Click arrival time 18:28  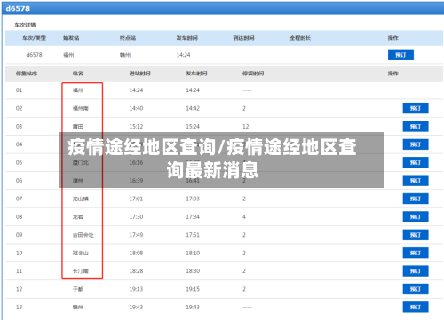click(x=136, y=271)
